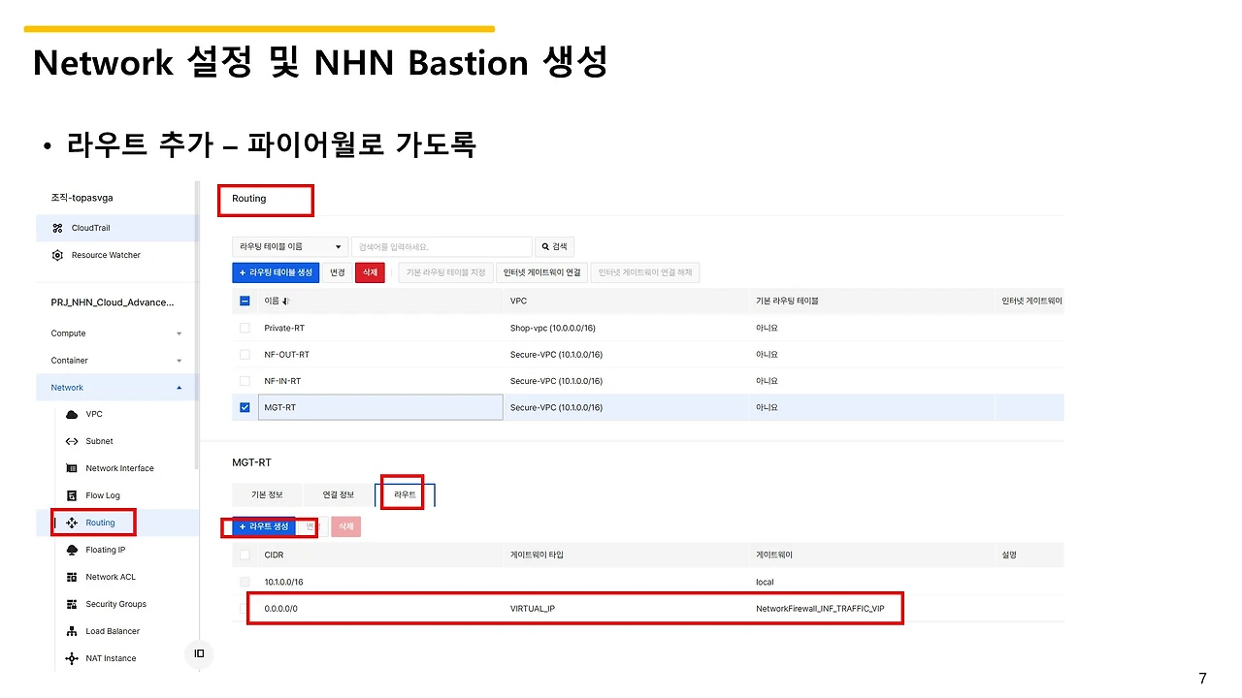Click the PRJ_NHN_Cloud_Advance project name
The image size is (1242, 698).
pos(113,302)
